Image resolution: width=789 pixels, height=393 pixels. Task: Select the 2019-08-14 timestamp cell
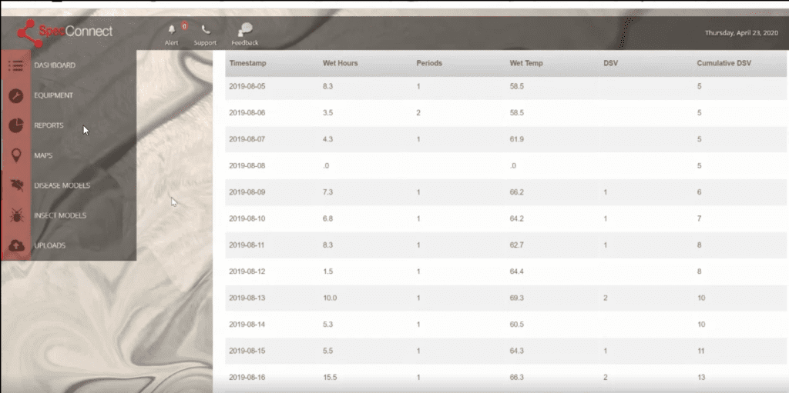pyautogui.click(x=247, y=324)
